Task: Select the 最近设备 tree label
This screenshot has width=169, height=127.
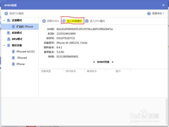Action: tap(17, 45)
